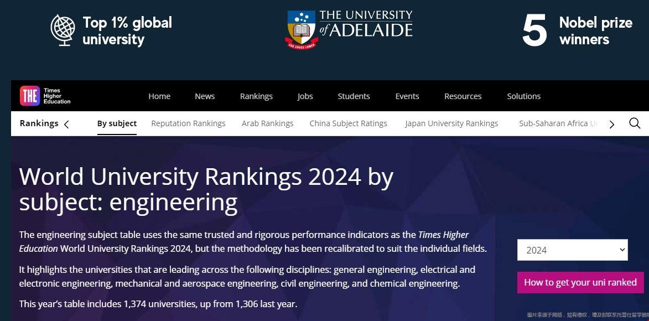Viewport: 649px width, 321px height.
Task: Click the paragraph about performance indicators
Action: click(x=253, y=242)
